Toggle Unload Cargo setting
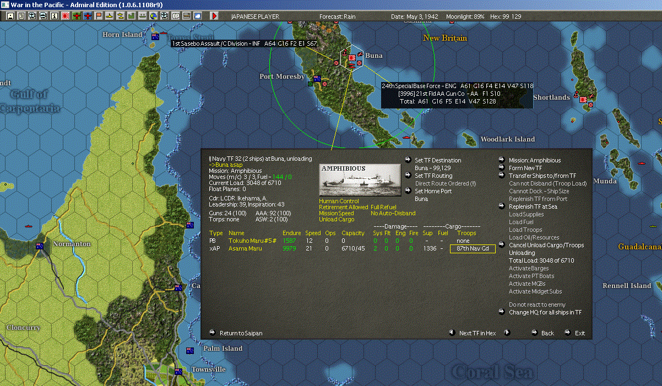 point(335,219)
